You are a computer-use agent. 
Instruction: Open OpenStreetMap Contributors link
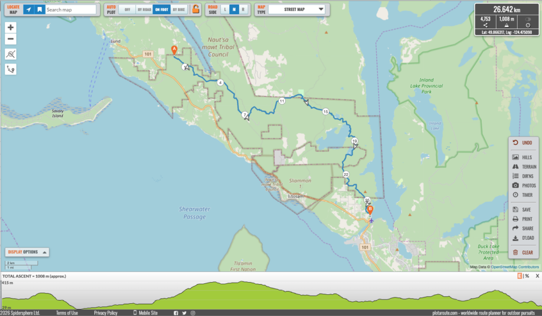pyautogui.click(x=514, y=267)
